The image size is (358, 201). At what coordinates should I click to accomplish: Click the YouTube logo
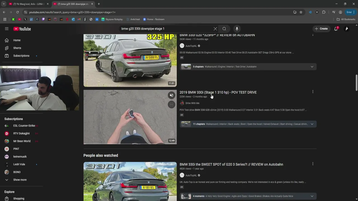click(x=22, y=29)
